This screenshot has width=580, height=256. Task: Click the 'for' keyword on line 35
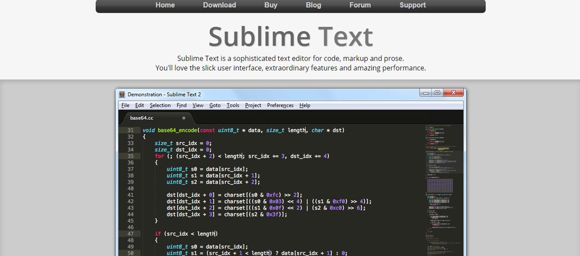coord(159,156)
